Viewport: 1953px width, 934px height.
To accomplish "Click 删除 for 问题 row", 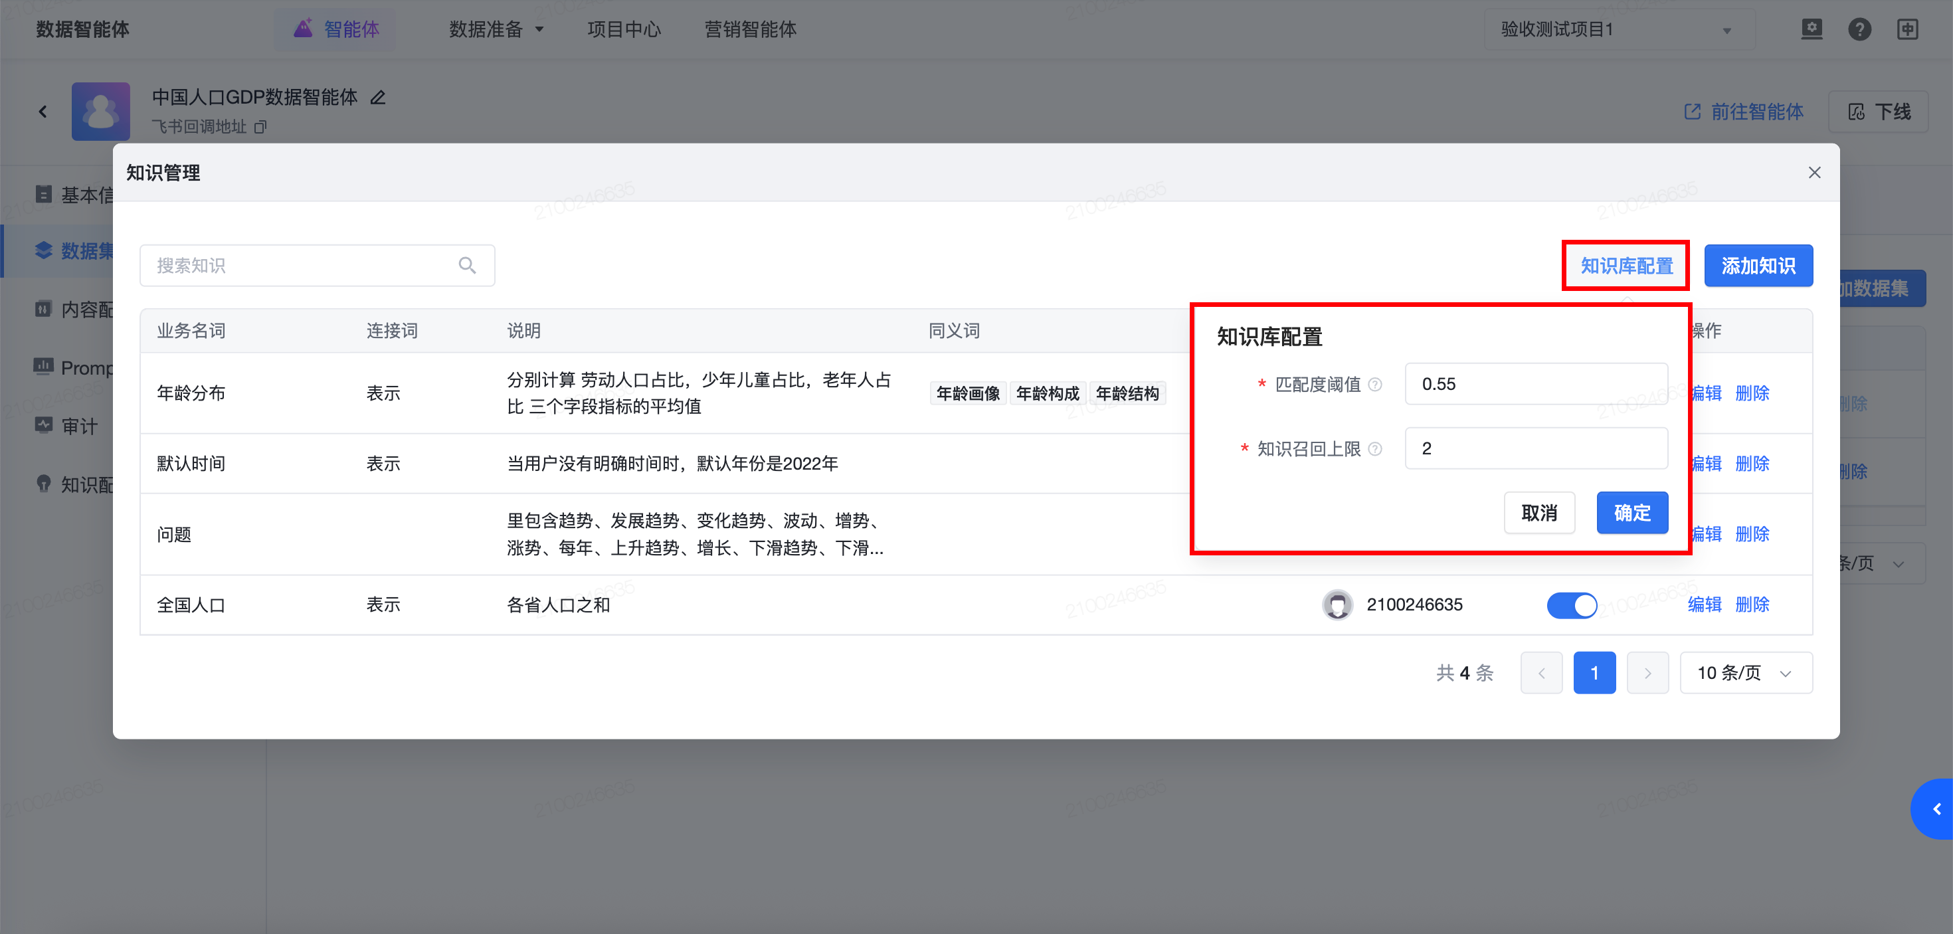I will tap(1752, 533).
